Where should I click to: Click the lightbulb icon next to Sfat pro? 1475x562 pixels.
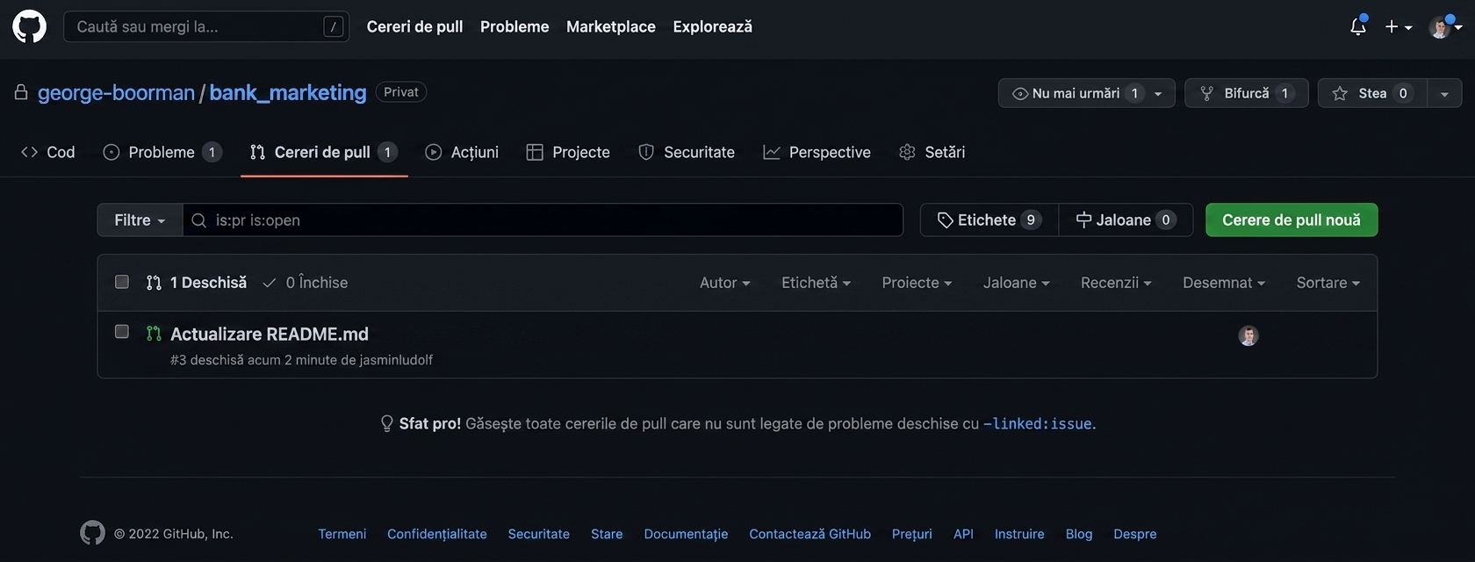(386, 423)
